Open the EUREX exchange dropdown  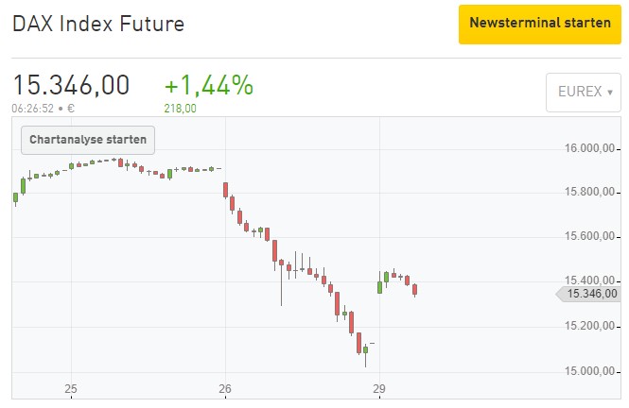click(584, 93)
